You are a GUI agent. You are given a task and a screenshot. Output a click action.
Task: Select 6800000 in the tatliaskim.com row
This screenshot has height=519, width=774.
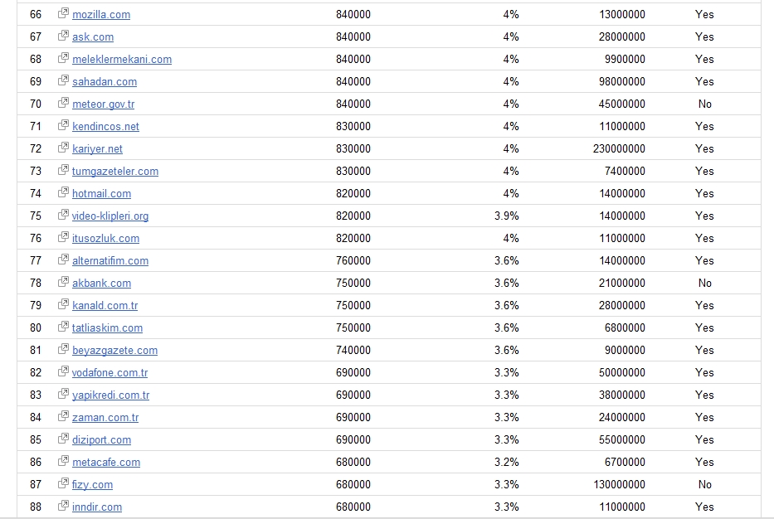pyautogui.click(x=625, y=328)
